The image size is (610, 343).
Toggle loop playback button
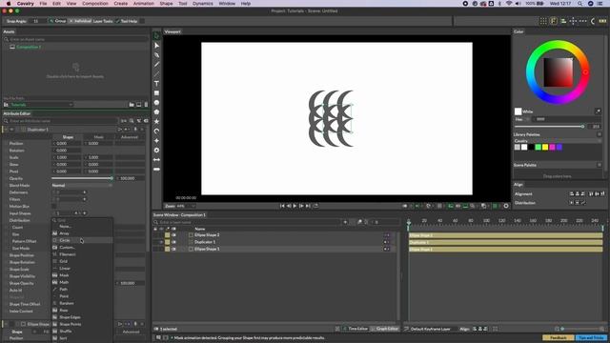click(315, 206)
